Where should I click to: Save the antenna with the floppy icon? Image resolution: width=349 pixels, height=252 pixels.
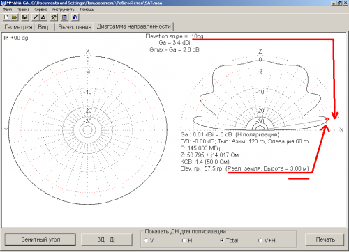pos(25,17)
